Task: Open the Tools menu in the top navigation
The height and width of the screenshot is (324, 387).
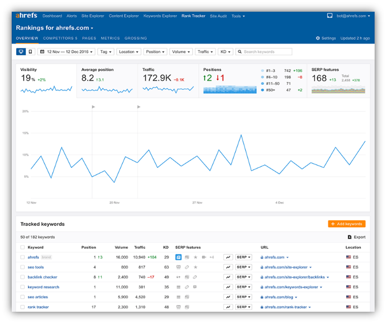Action: tap(238, 16)
